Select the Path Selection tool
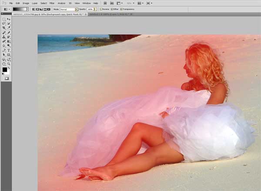261x191 pixels. coord(4,55)
